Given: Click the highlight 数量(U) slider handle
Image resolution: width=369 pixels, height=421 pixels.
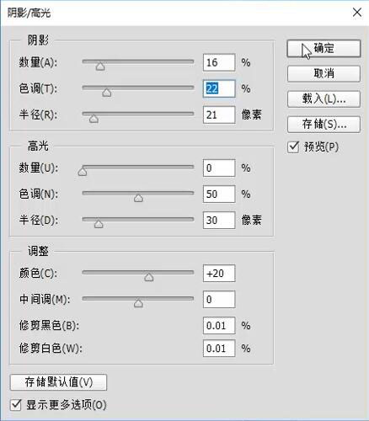Looking at the screenshot, I should click(x=83, y=172).
